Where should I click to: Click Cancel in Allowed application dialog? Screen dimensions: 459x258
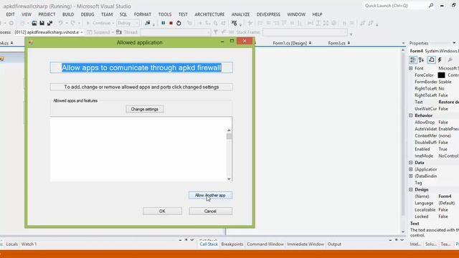point(210,211)
